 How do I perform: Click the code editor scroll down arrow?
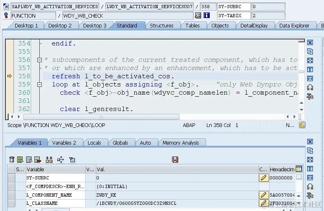point(301,110)
